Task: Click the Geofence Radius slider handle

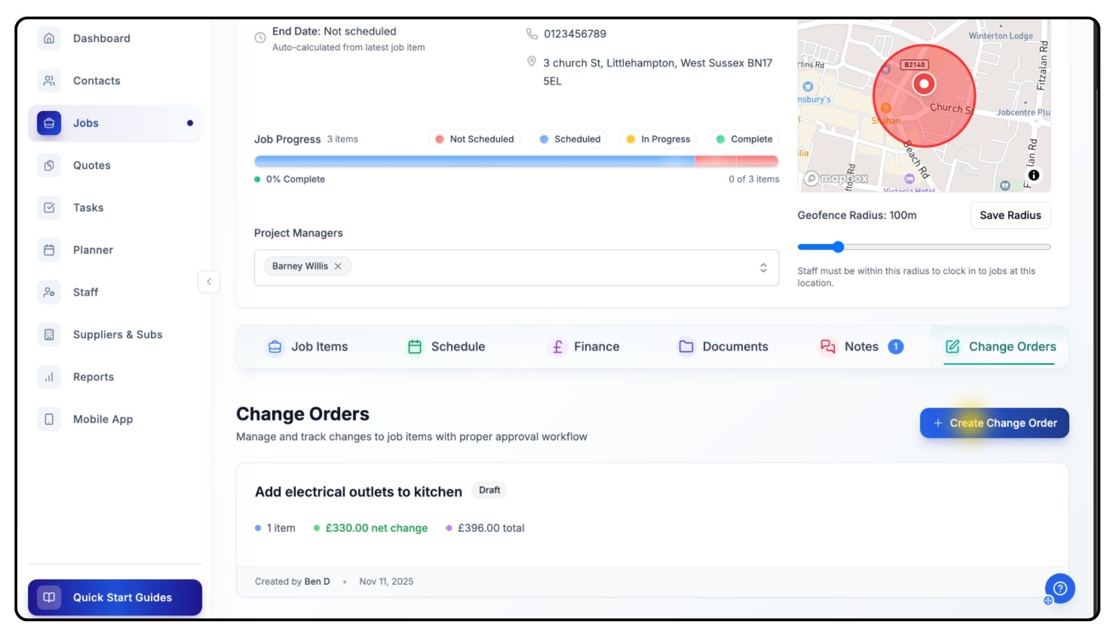Action: (838, 247)
